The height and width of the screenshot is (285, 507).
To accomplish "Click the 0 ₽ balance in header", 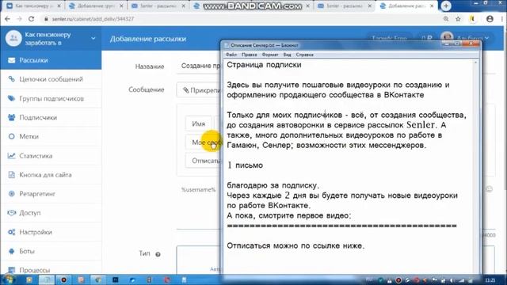I will point(427,38).
